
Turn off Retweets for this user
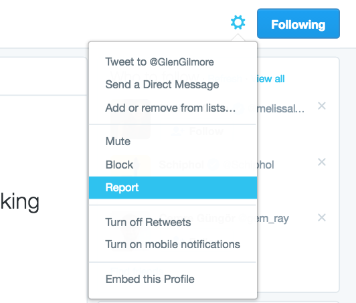point(148,222)
